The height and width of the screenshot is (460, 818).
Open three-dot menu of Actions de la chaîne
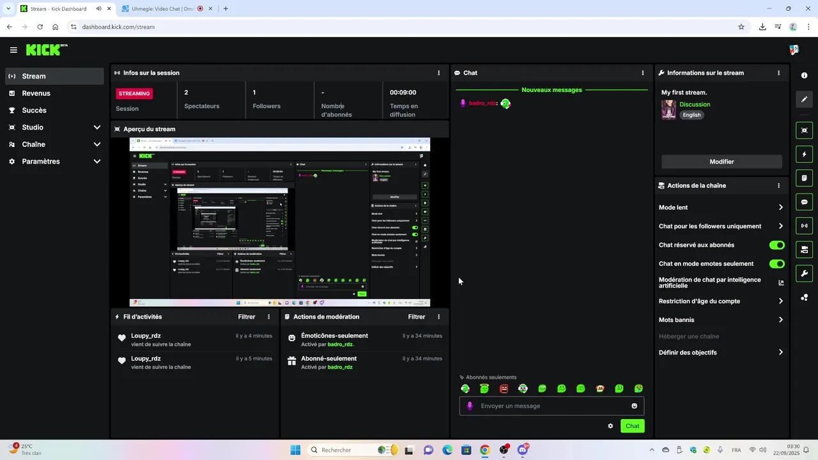coord(778,185)
